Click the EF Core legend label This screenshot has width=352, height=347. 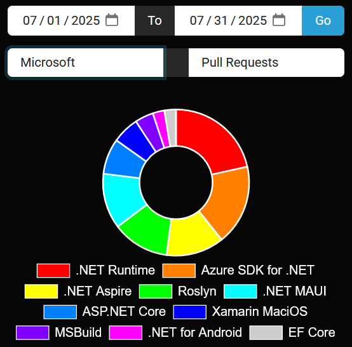(x=312, y=332)
